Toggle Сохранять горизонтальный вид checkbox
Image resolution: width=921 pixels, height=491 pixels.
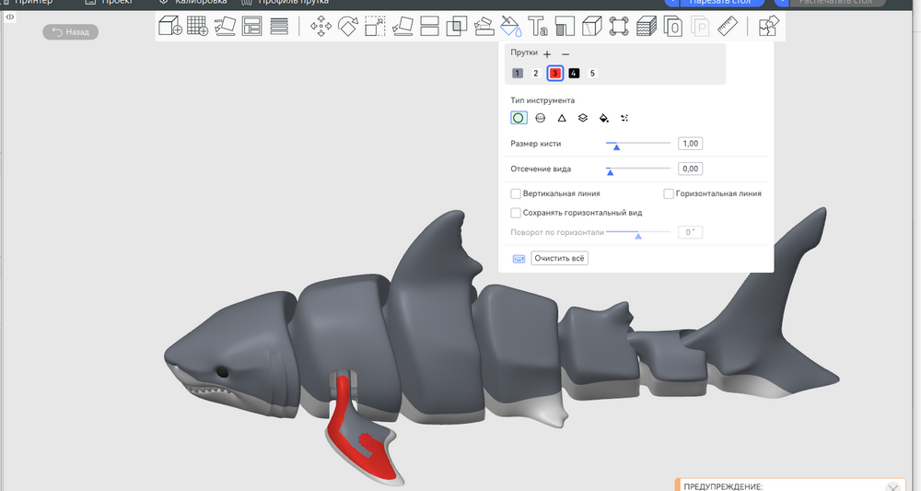pyautogui.click(x=516, y=213)
